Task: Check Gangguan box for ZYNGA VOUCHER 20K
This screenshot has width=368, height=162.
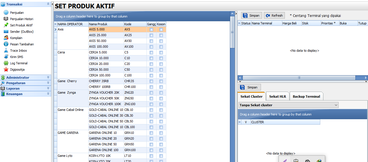Action: 151,93
